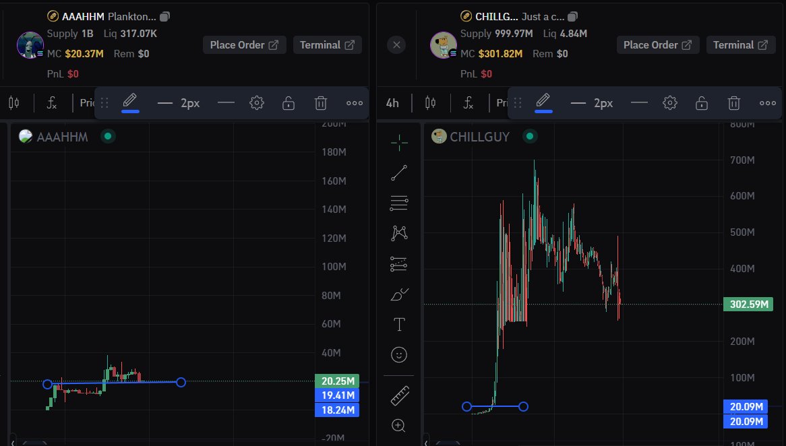This screenshot has width=786, height=446.
Task: Click AAAHHM symbol label on chart
Action: 62,136
